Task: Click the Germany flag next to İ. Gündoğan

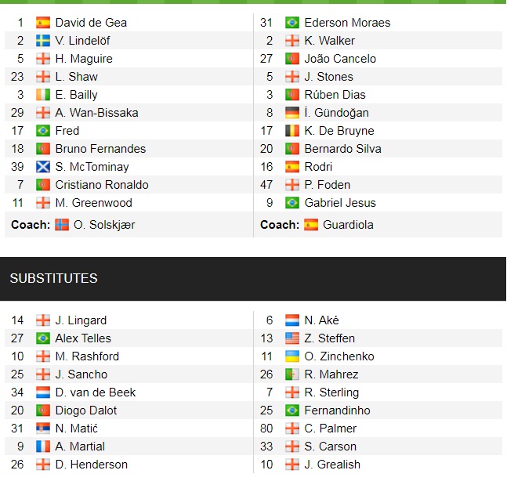Action: click(292, 113)
